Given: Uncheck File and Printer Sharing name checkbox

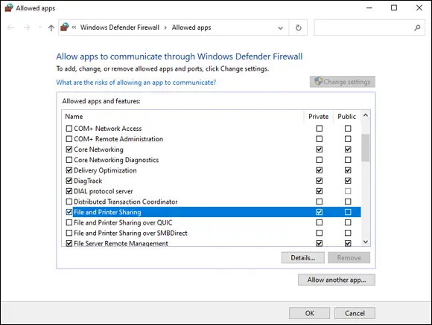Looking at the screenshot, I should point(69,212).
